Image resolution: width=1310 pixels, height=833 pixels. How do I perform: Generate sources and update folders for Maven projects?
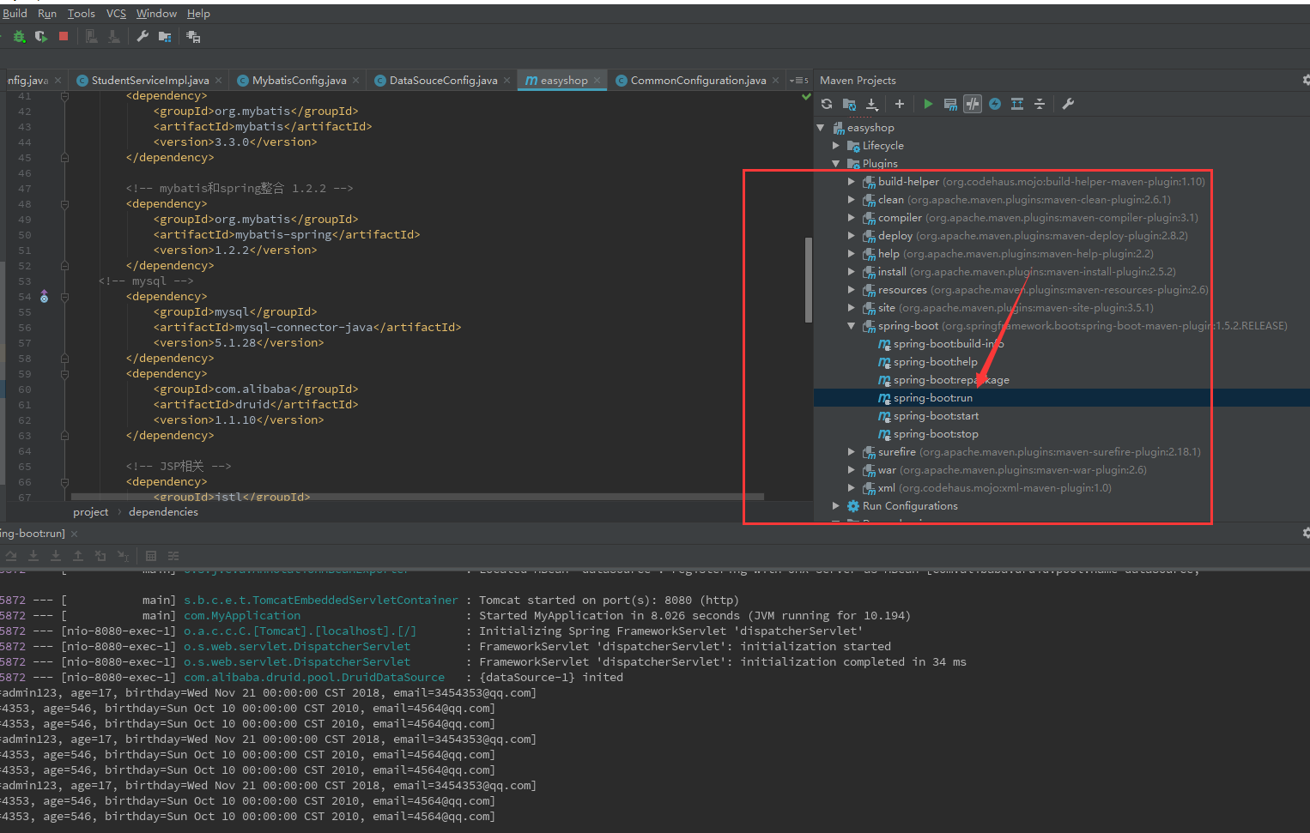[x=849, y=104]
